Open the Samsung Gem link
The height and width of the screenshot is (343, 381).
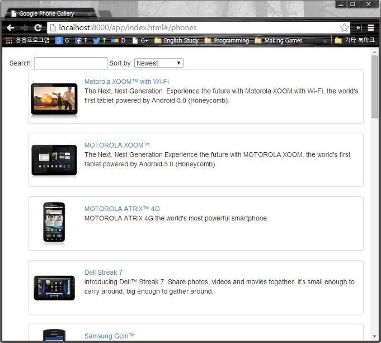pyautogui.click(x=109, y=336)
